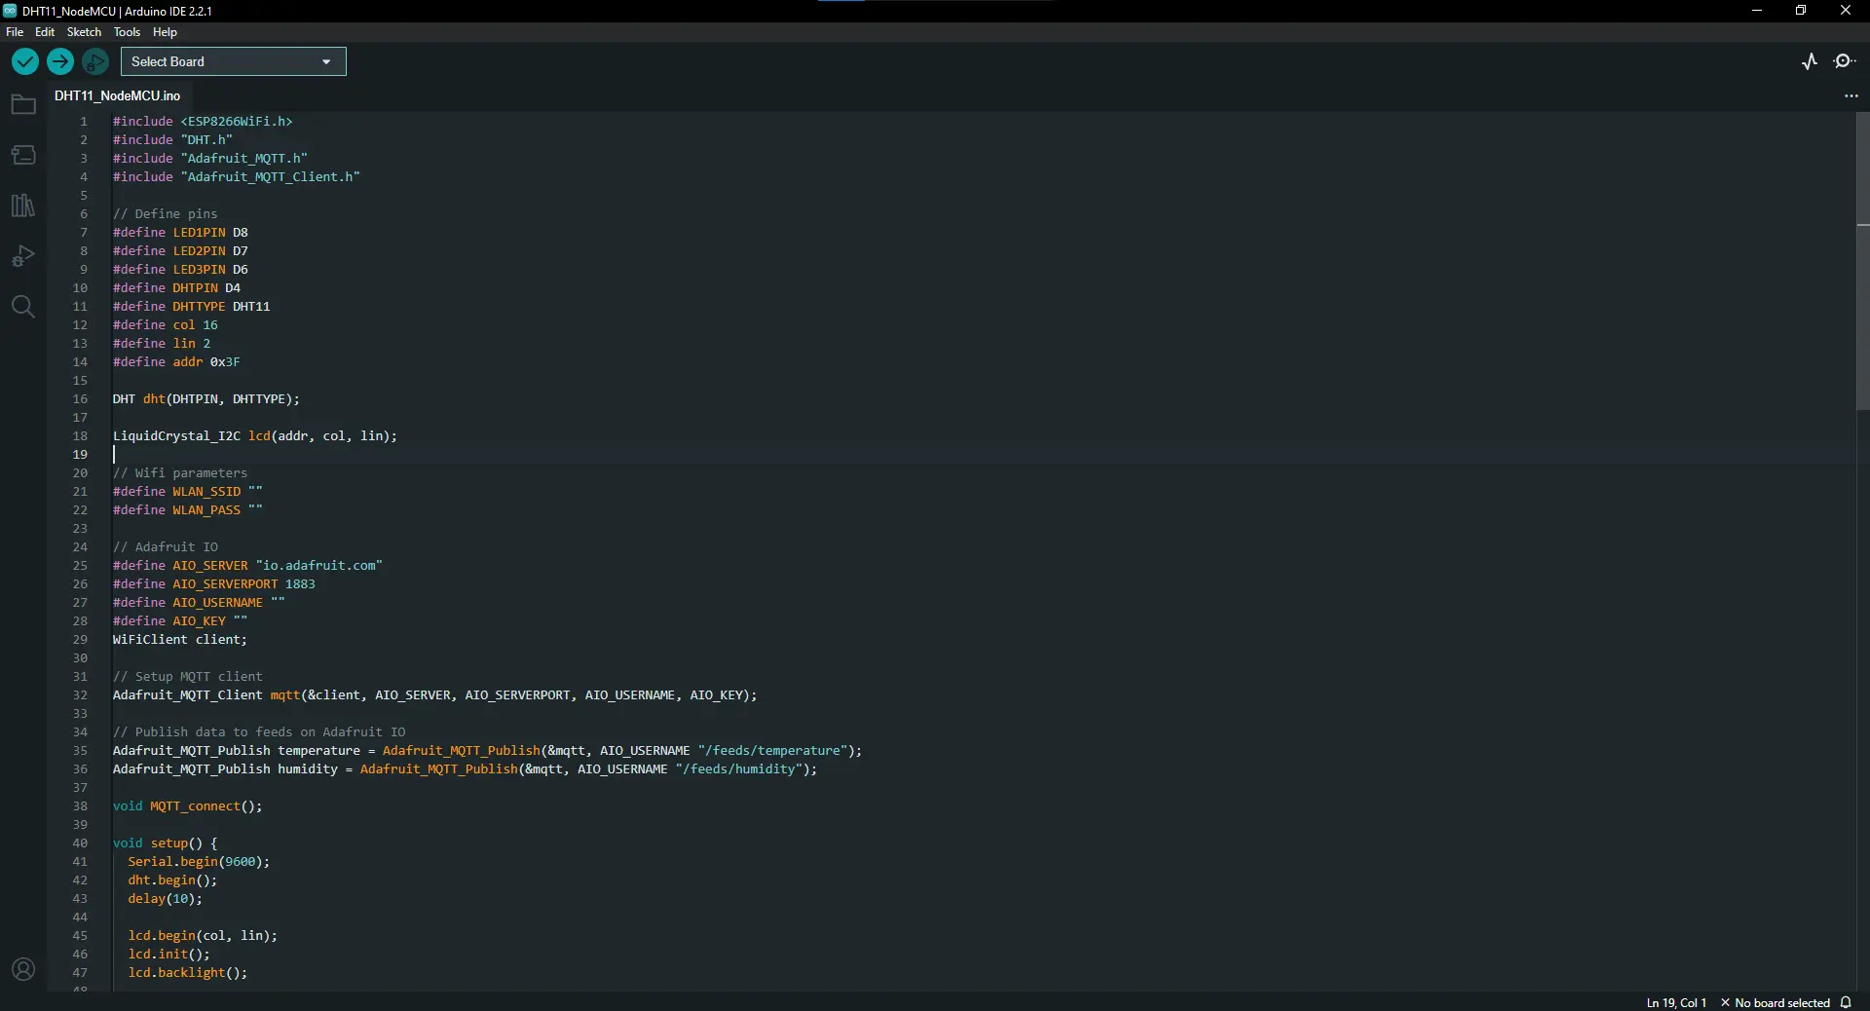Click the '#define WLAN_PASS' line
Viewport: 1870px width, 1011px height.
[x=188, y=510]
